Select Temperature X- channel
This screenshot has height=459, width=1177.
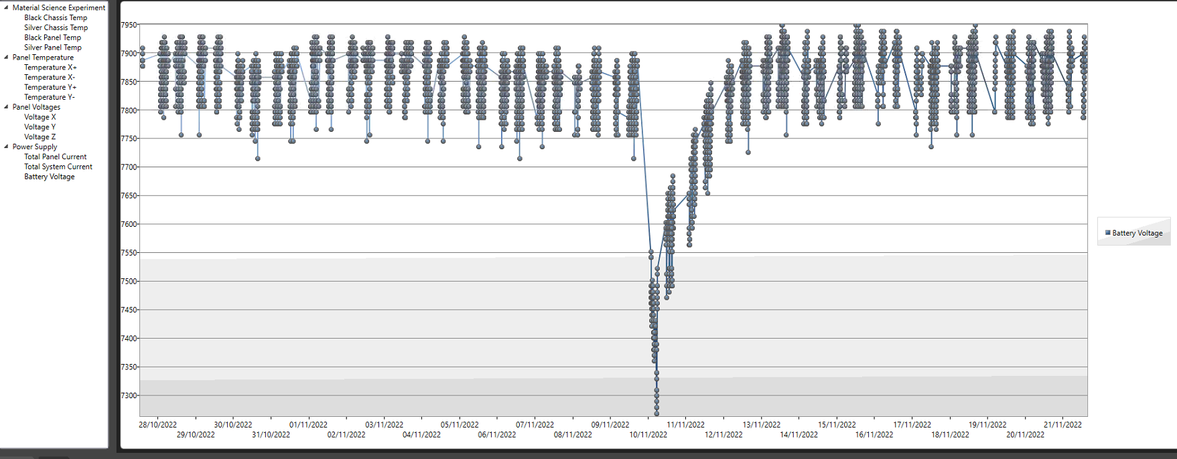coord(50,78)
